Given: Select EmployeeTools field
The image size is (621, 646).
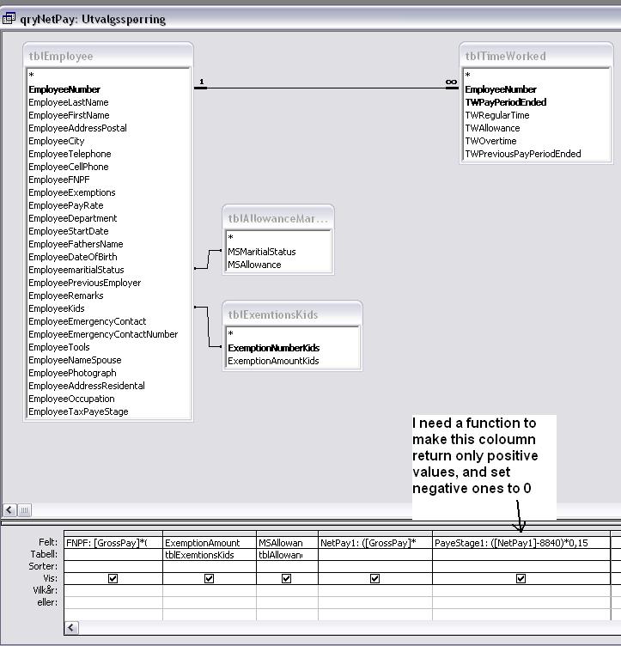Looking at the screenshot, I should tap(108, 347).
